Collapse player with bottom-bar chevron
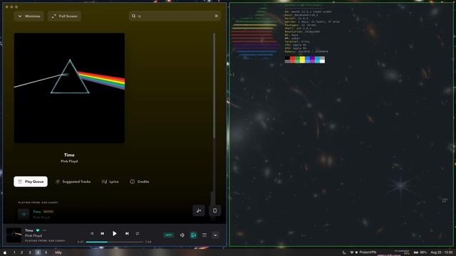The width and height of the screenshot is (456, 256). 215,235
